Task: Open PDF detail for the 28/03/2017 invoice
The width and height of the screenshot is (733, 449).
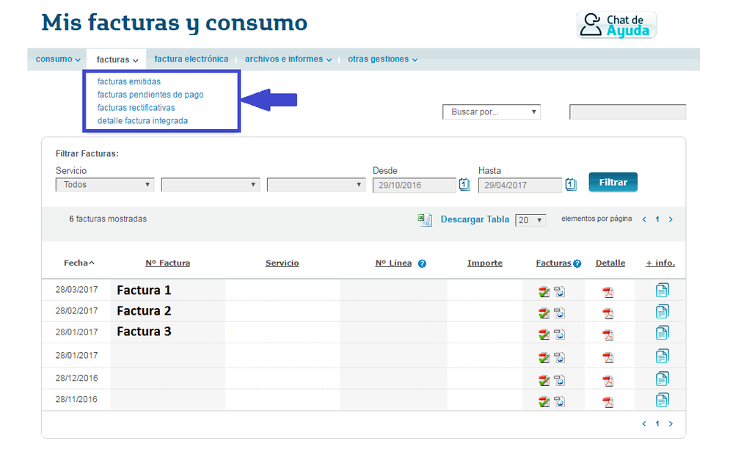Action: point(608,292)
